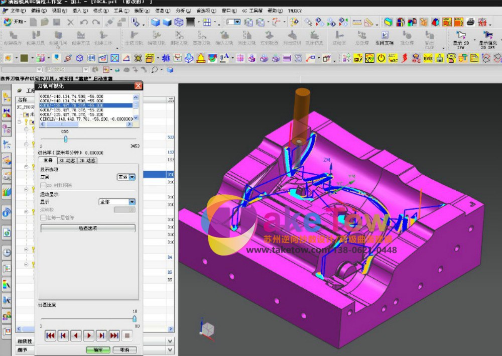Click the blue 排 character icon
The image size is (502, 356).
pyautogui.click(x=166, y=58)
